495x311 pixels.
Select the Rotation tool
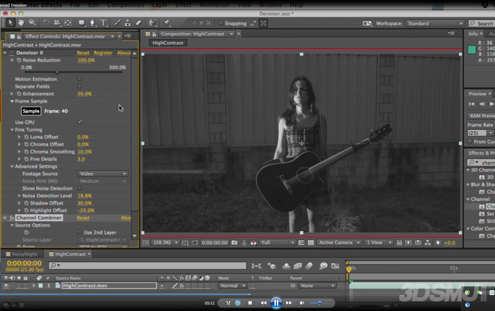[x=46, y=23]
